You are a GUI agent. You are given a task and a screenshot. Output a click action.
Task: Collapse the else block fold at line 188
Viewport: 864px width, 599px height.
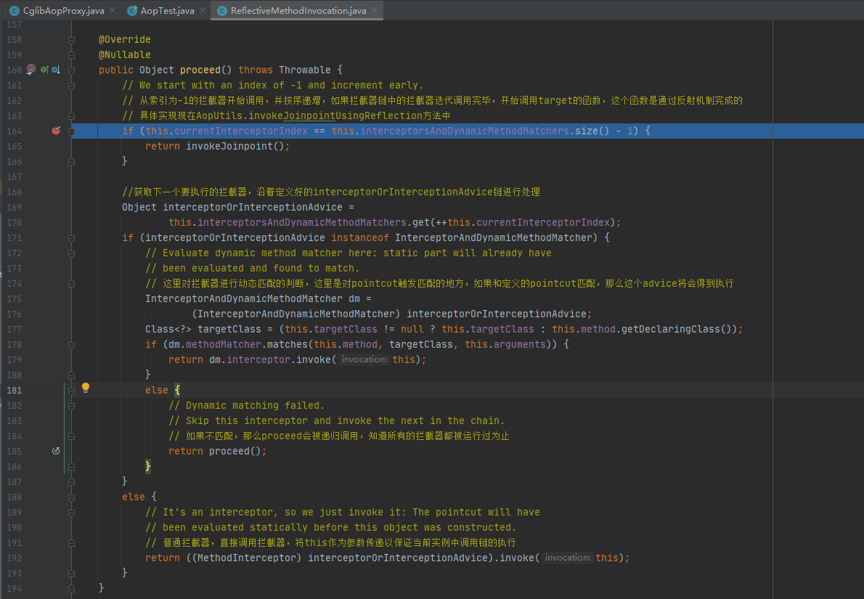point(71,497)
